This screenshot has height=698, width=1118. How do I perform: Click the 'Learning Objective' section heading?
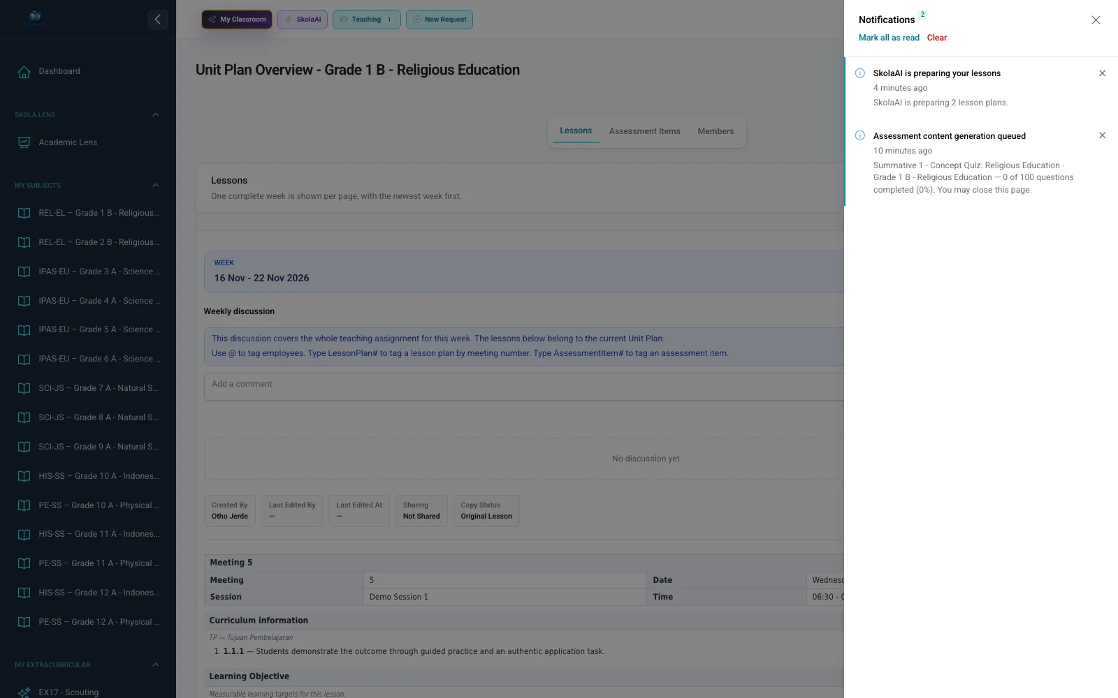[x=249, y=676]
